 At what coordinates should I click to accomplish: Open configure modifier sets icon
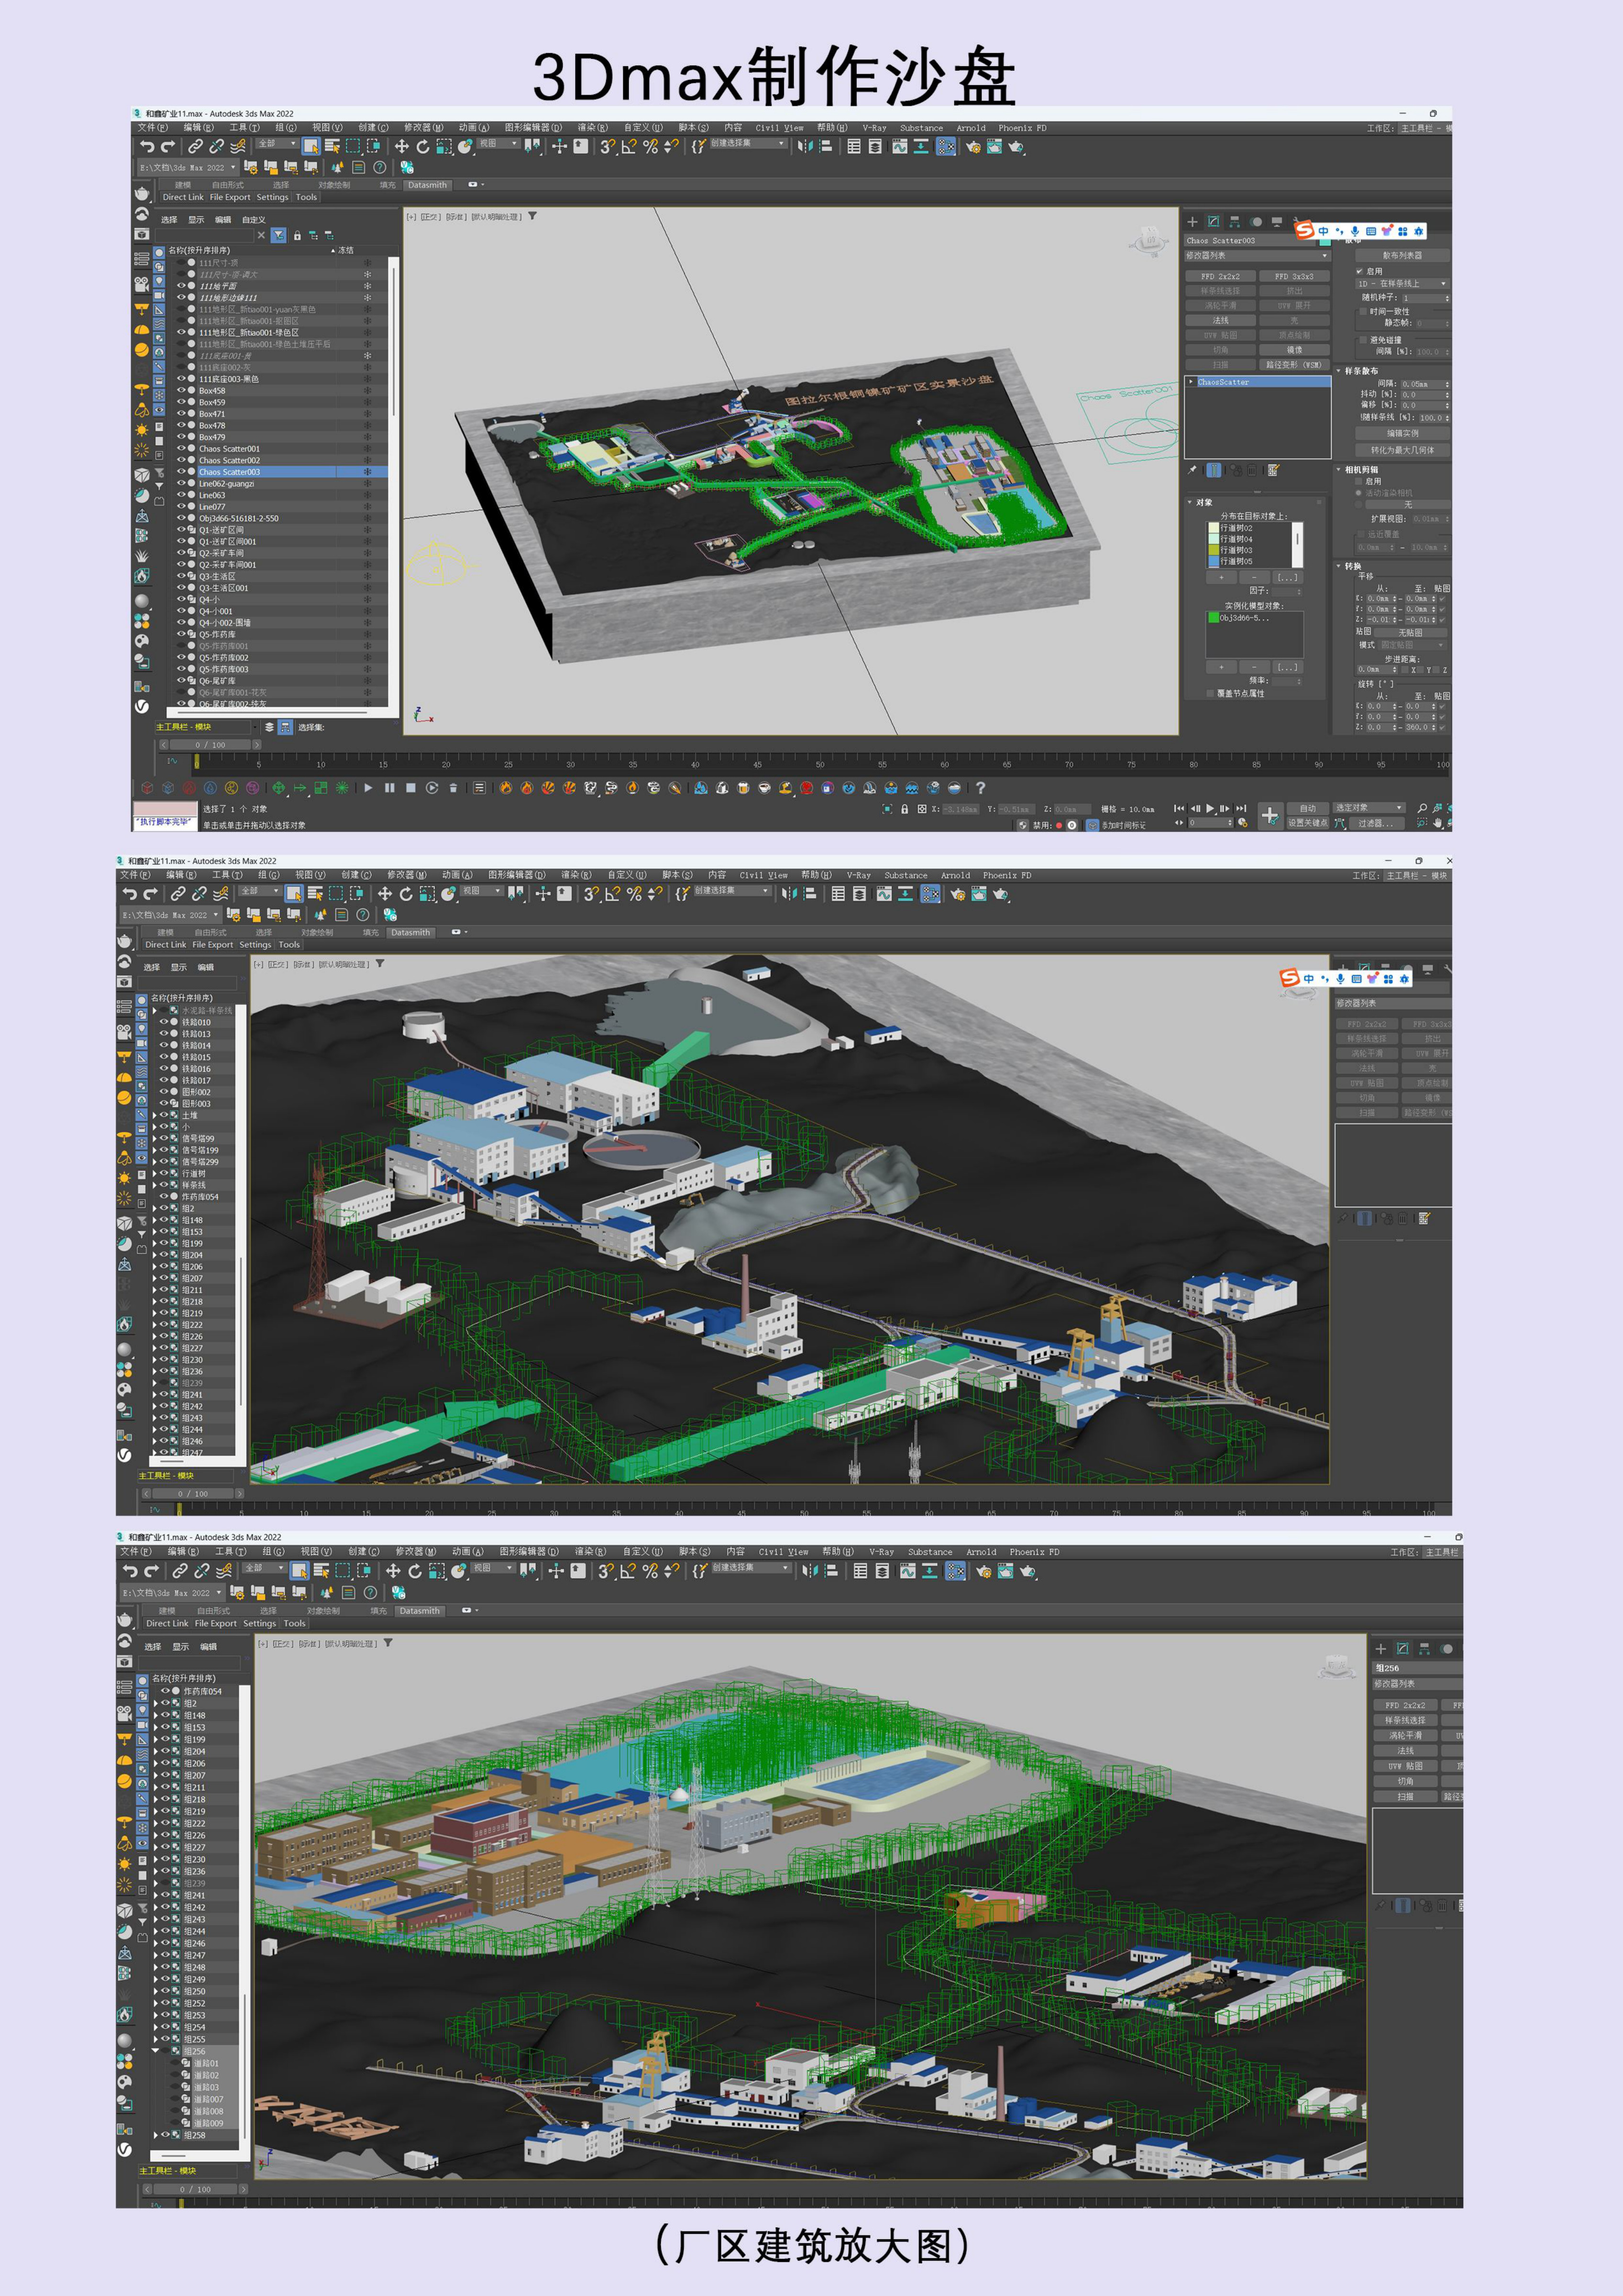(1274, 470)
